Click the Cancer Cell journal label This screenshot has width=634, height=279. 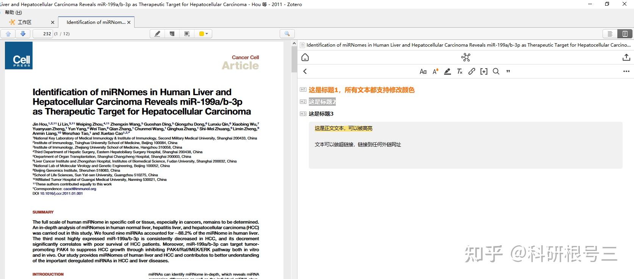(245, 58)
